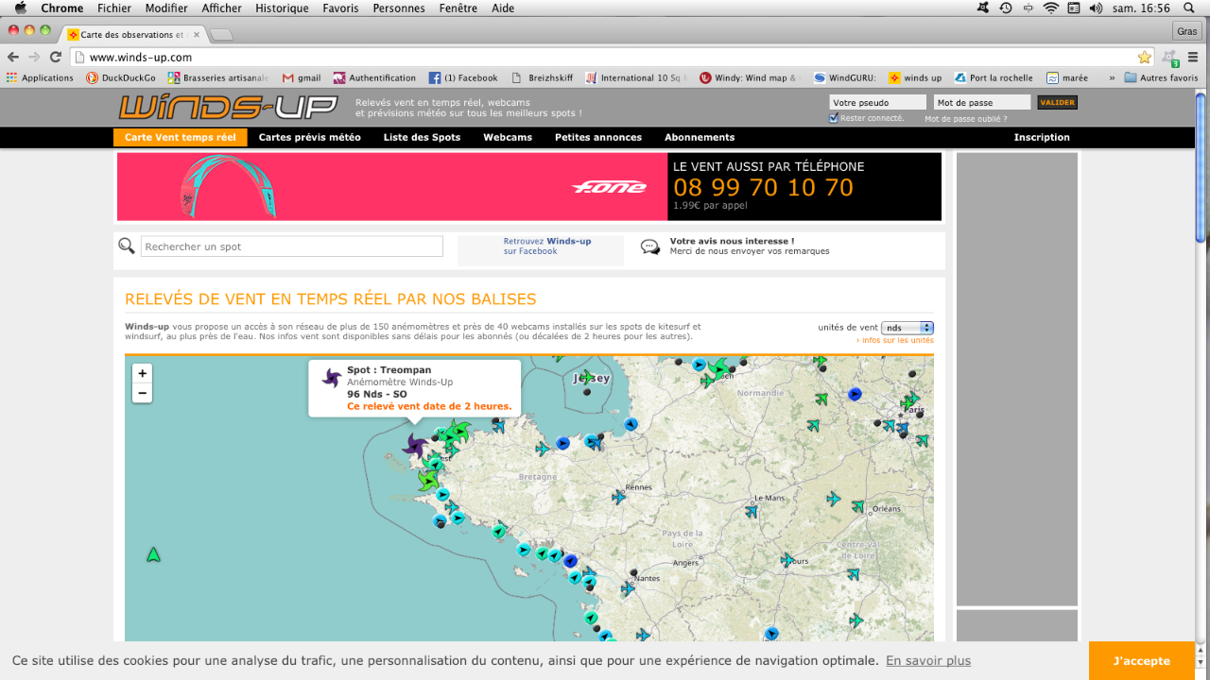Zoom out the map with minus button

click(x=142, y=393)
